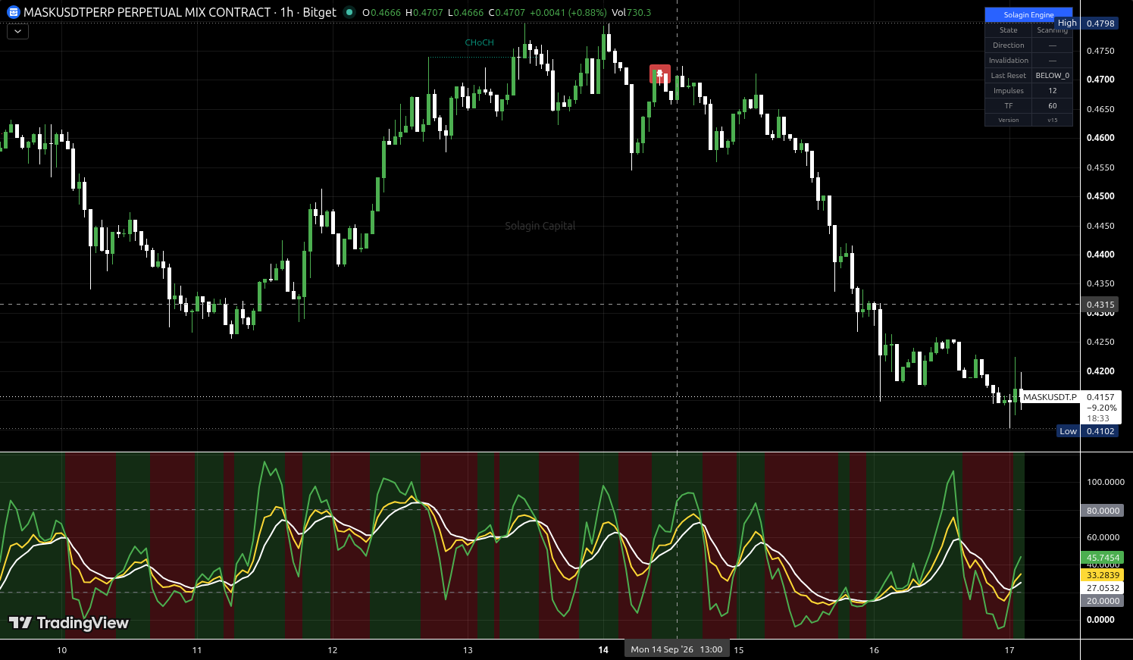The width and height of the screenshot is (1133, 660).
Task: Click the 0.4315 horizontal line price label
Action: (1100, 305)
